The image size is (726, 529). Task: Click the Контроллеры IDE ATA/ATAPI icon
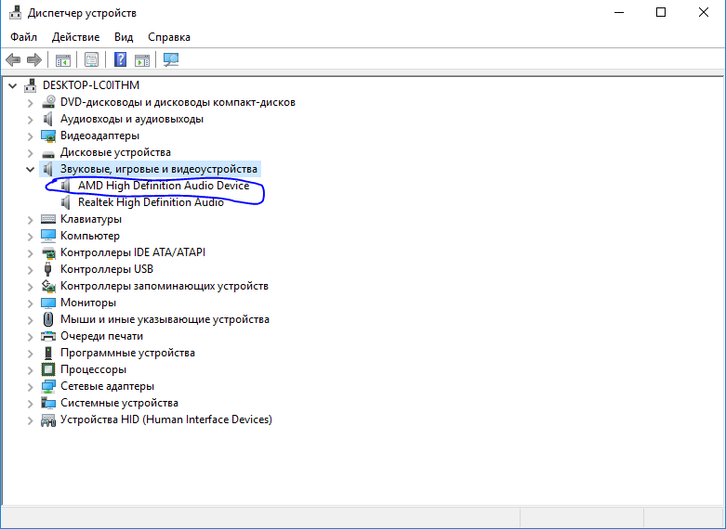48,252
